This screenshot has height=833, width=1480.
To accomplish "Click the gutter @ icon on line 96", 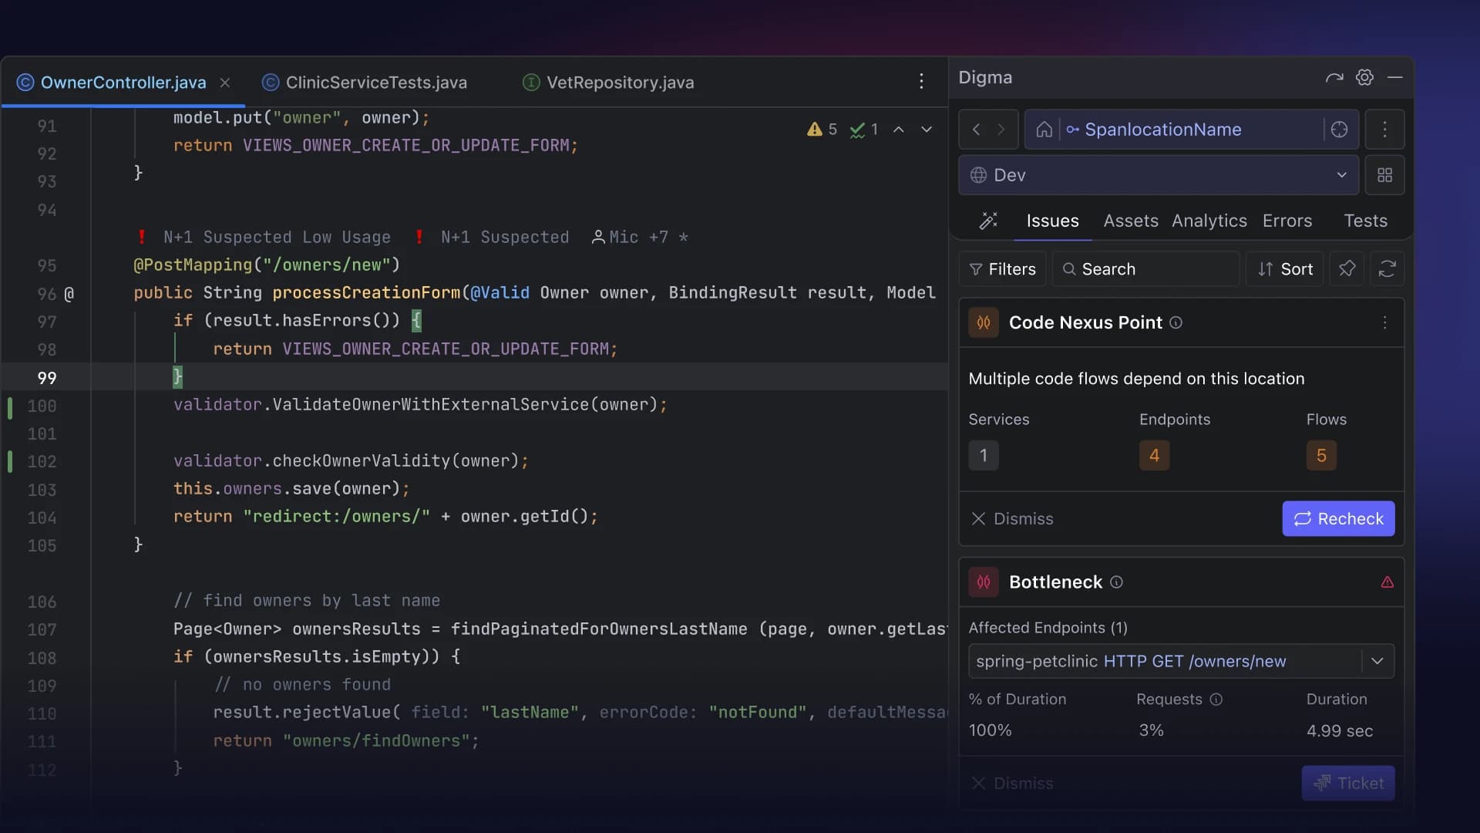I will 69,294.
